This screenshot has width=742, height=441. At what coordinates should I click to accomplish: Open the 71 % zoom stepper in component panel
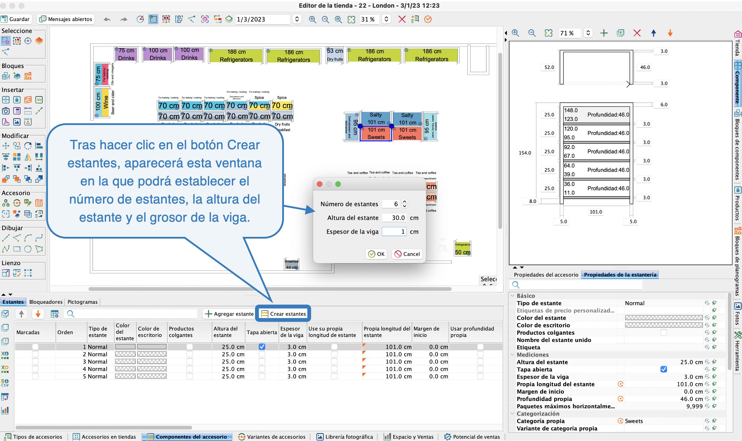(588, 33)
